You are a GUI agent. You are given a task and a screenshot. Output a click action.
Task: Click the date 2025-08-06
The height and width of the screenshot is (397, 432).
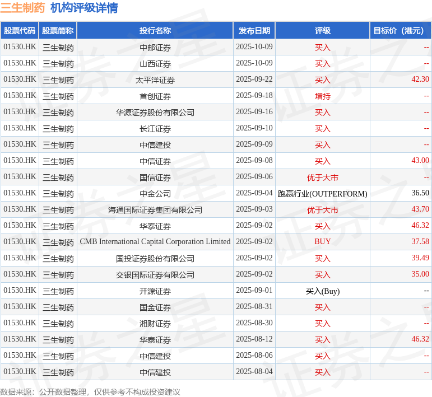pyautogui.click(x=254, y=356)
